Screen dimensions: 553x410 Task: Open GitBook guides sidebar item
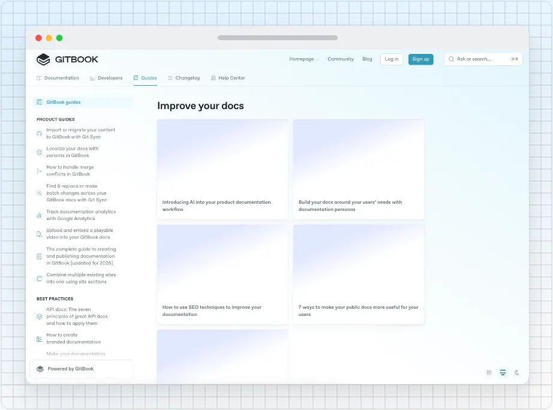click(83, 103)
